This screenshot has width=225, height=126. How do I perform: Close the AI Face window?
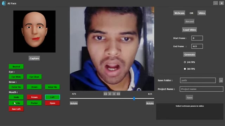coord(221,3)
